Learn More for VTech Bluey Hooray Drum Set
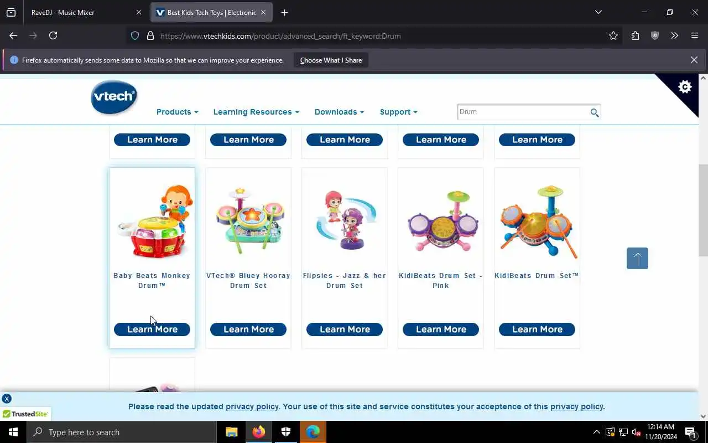The image size is (708, 443). click(248, 329)
